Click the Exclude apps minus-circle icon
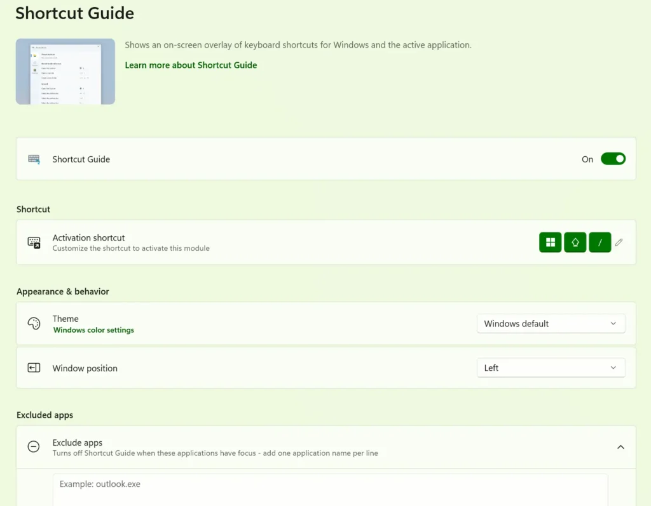 click(34, 447)
